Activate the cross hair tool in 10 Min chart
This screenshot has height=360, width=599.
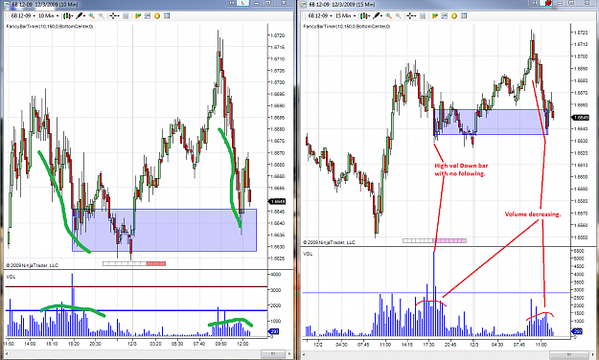click(x=113, y=16)
